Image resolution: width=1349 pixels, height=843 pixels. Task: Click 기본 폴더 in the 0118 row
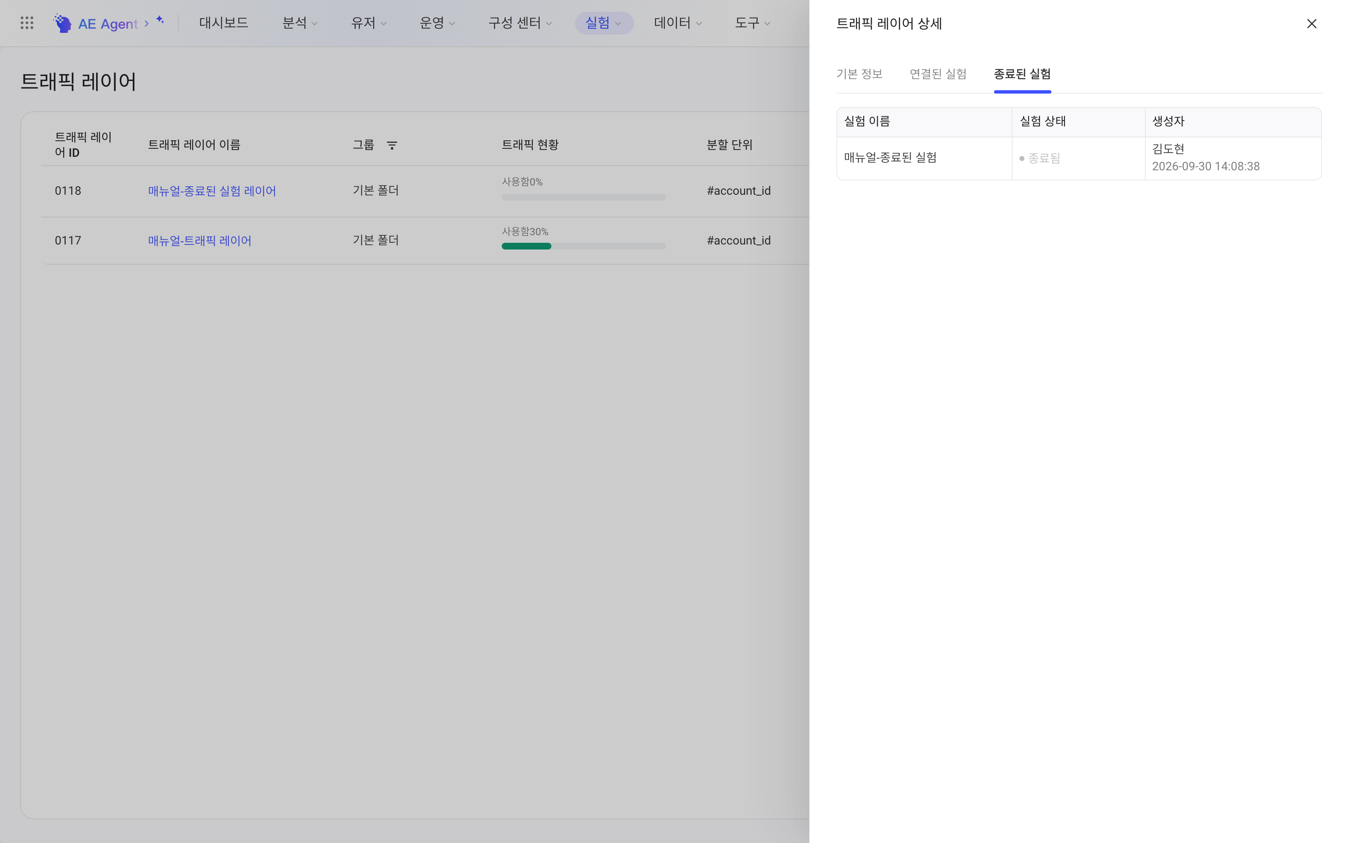(x=375, y=191)
